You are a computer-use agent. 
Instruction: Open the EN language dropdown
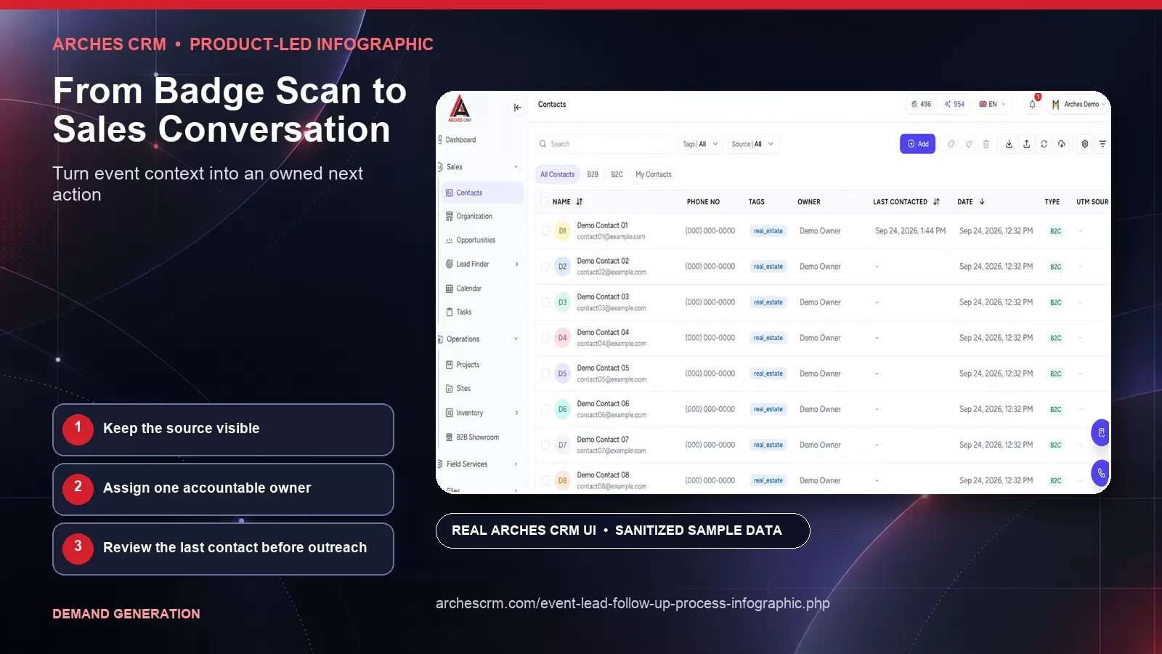coord(992,104)
